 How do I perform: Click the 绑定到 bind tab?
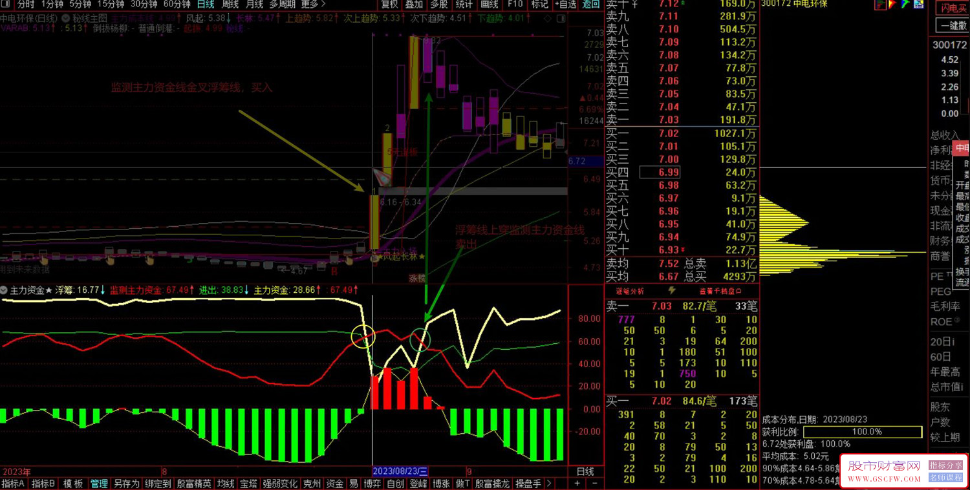[x=158, y=484]
